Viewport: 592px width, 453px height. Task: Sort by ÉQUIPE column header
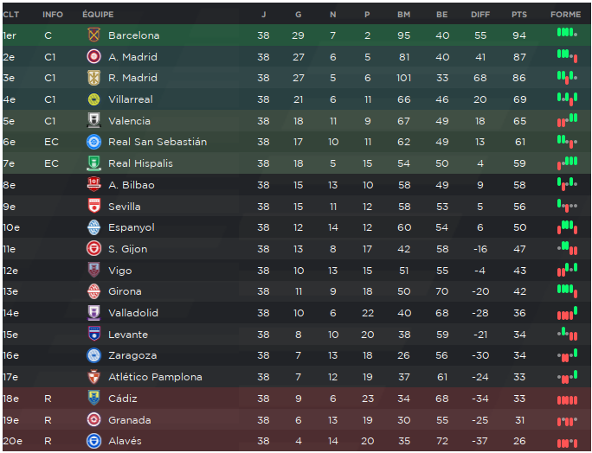(98, 15)
